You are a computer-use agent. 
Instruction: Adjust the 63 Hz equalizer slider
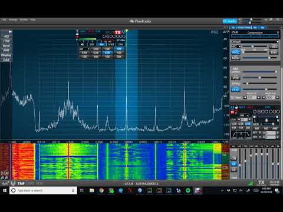[240, 164]
